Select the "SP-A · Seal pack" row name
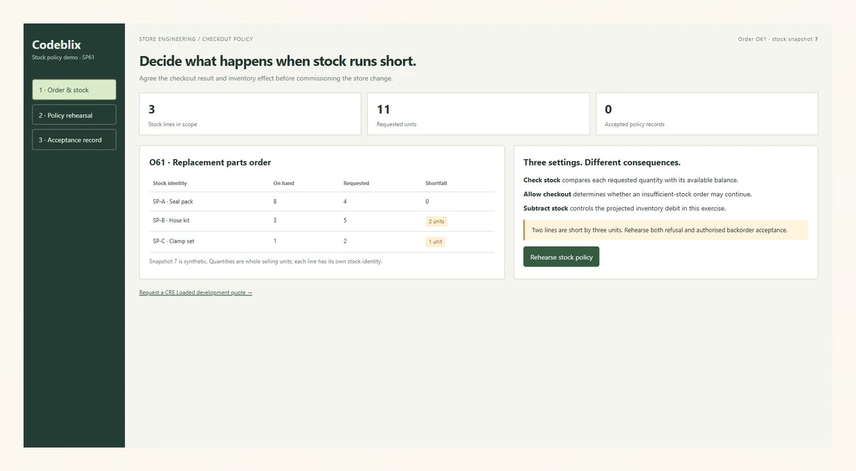Viewport: 856px width, 471px height. pyautogui.click(x=173, y=202)
